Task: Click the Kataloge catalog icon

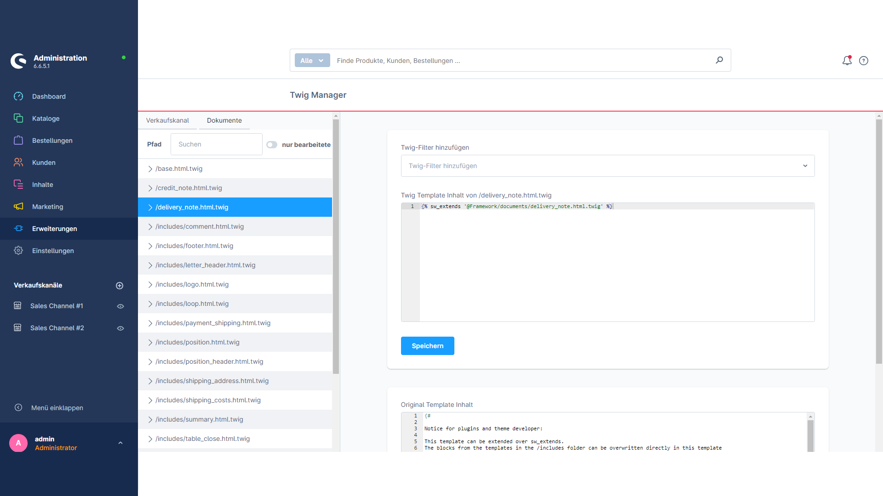Action: [x=18, y=118]
